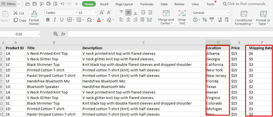Click the Save disk icon
This screenshot has width=273, height=117.
click(x=35, y=4)
